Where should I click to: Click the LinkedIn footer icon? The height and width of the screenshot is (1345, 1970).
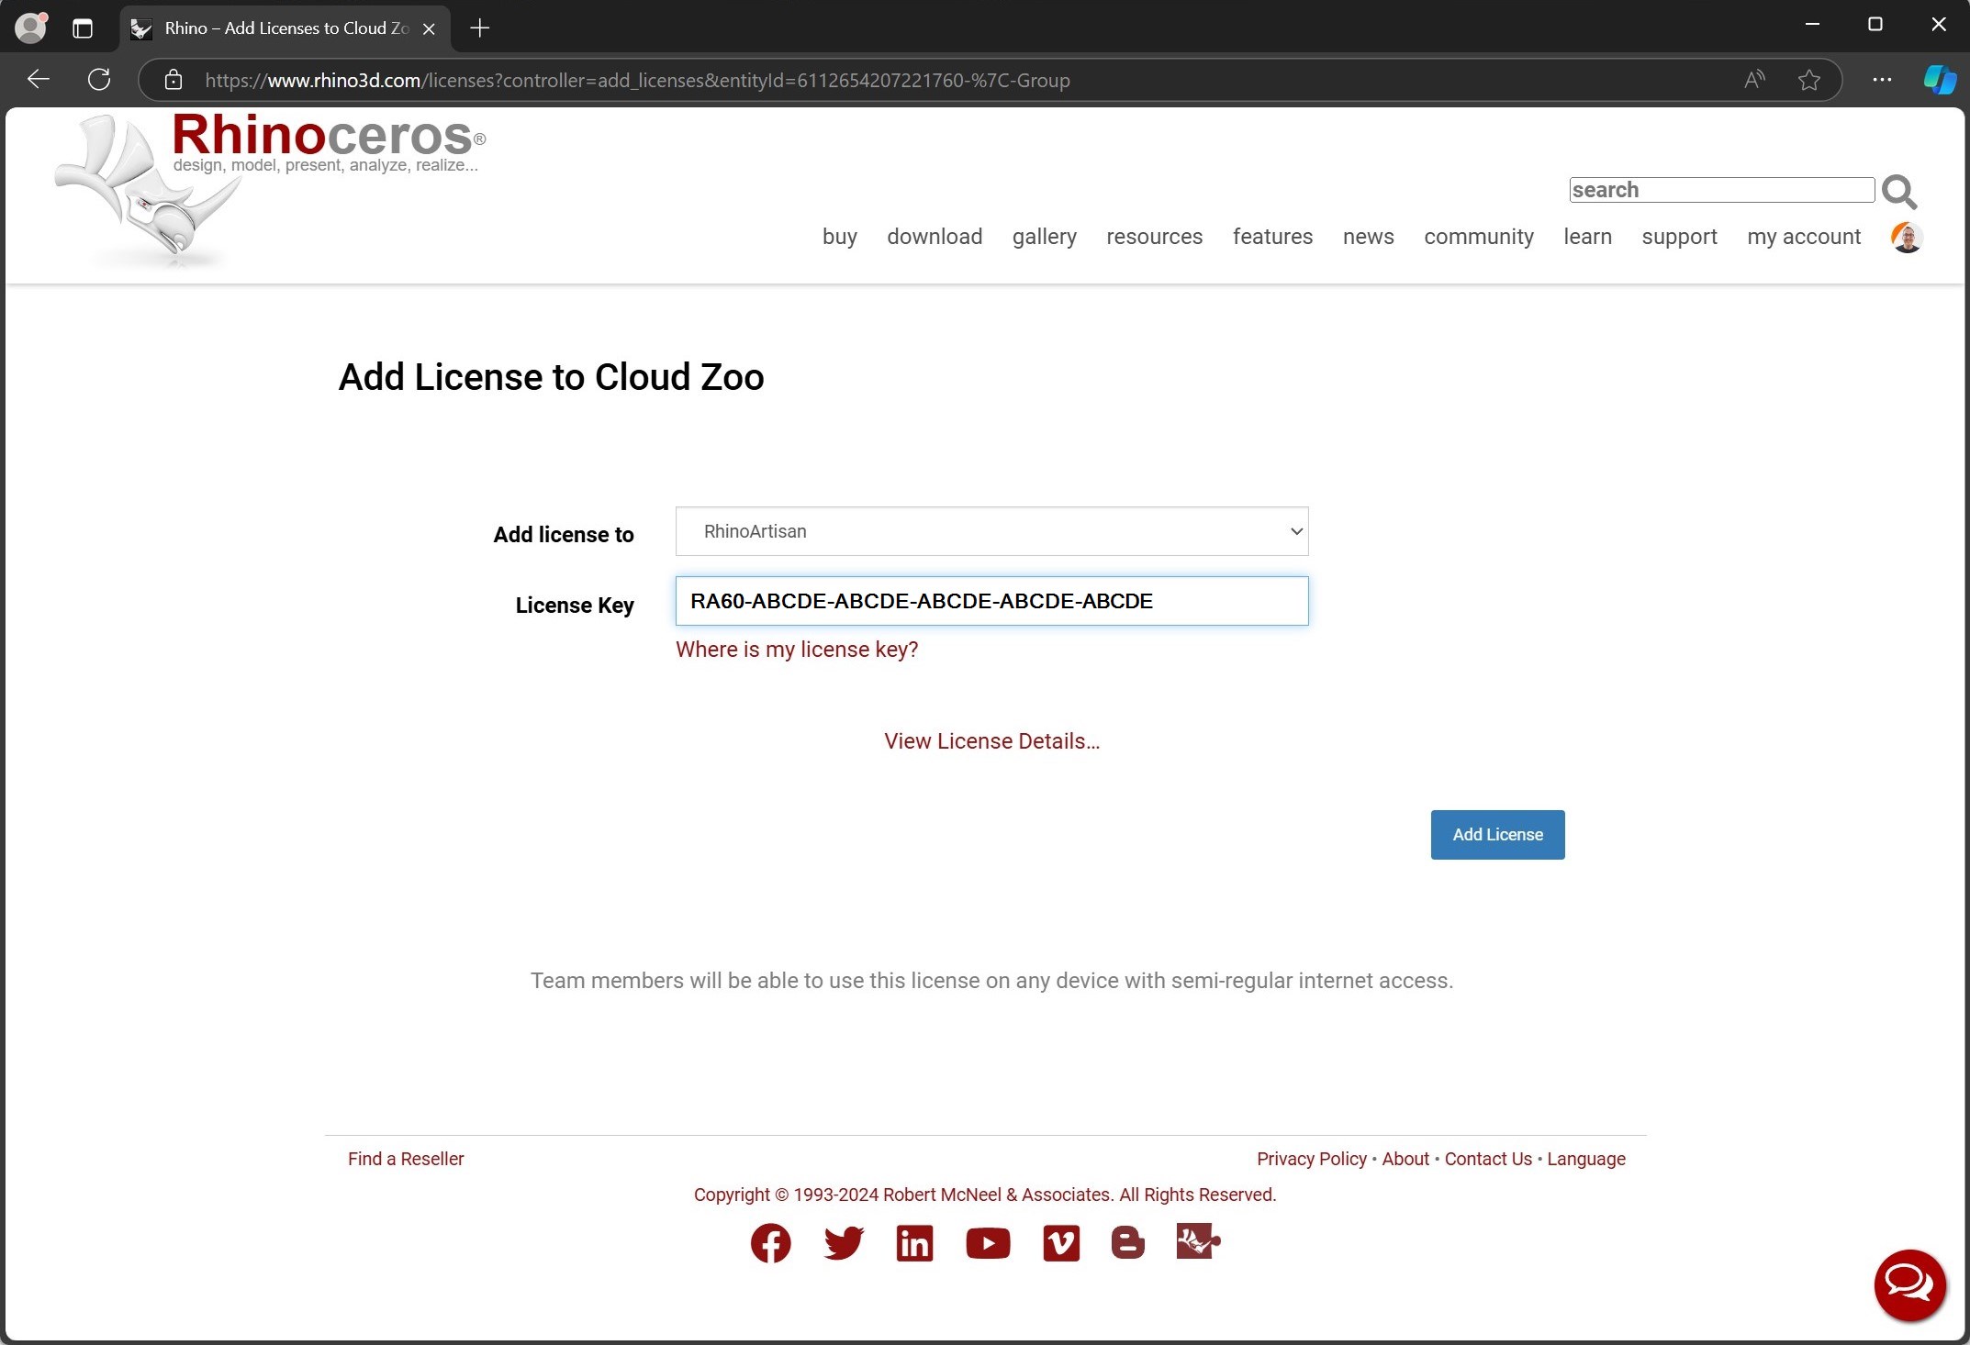coord(914,1243)
